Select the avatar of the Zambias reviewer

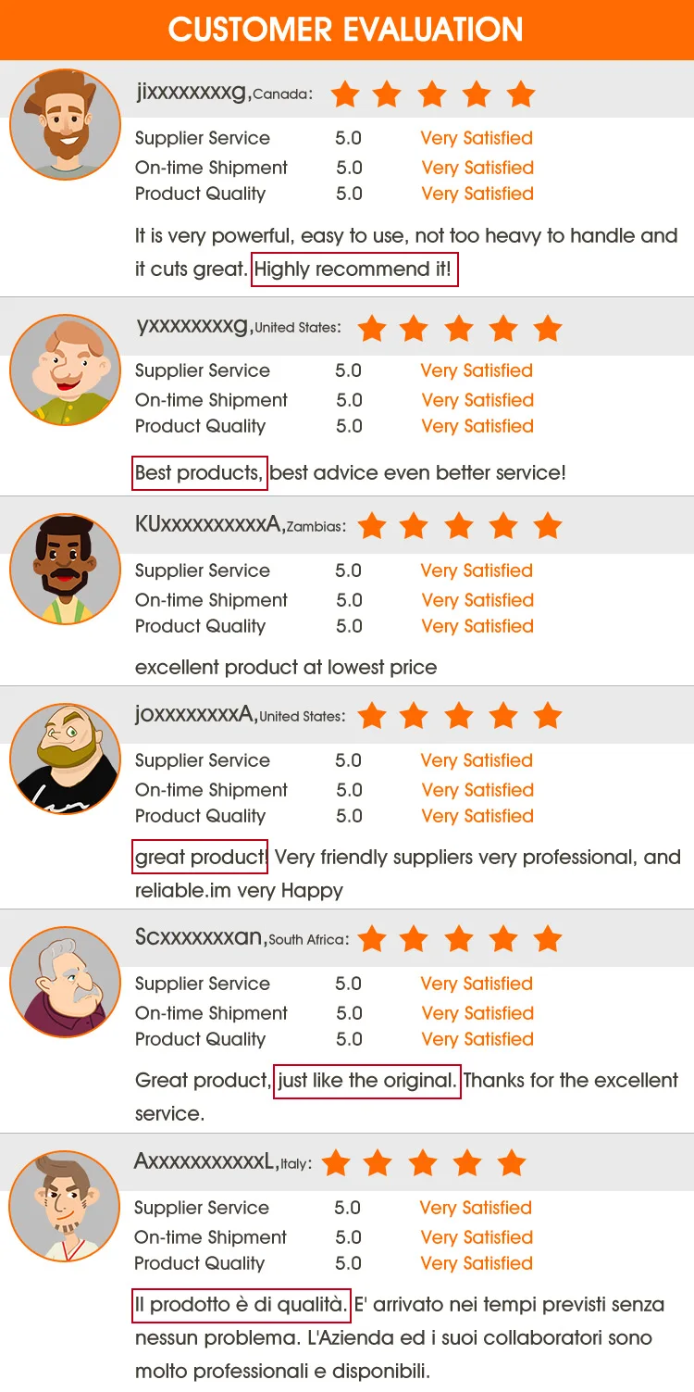[65, 569]
